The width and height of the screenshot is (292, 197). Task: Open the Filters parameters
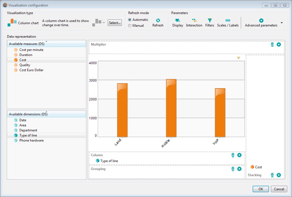pos(210,23)
